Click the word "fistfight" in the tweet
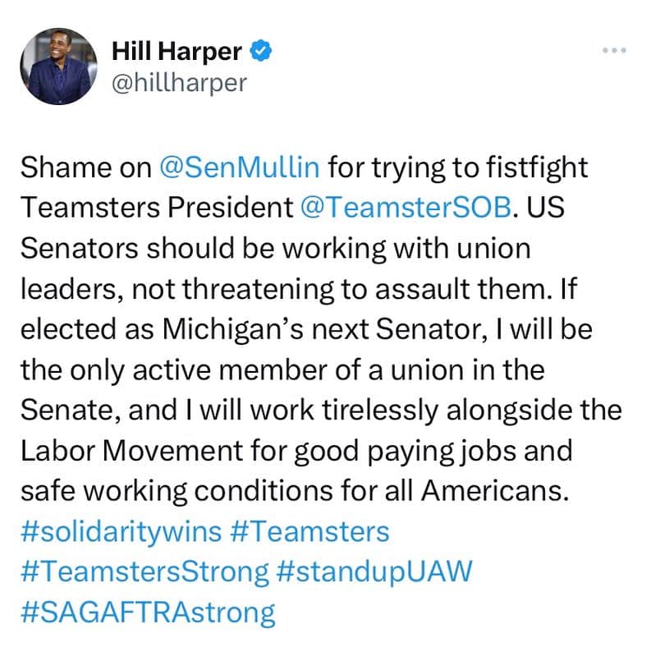This screenshot has height=670, width=651. tap(538, 167)
